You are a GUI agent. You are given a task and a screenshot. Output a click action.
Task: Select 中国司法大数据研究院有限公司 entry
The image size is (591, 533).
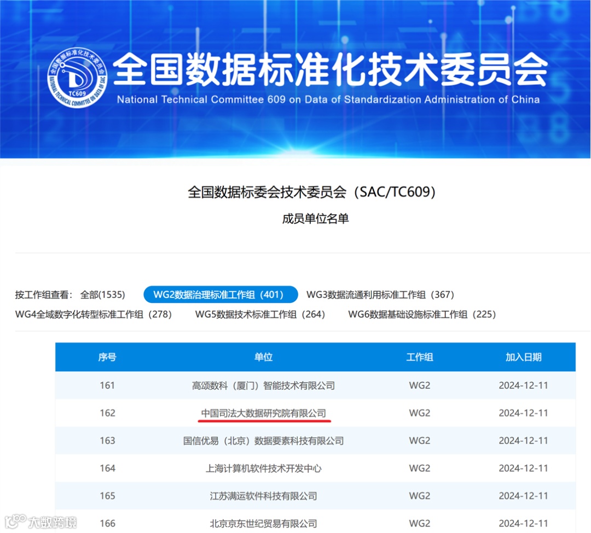[263, 413]
